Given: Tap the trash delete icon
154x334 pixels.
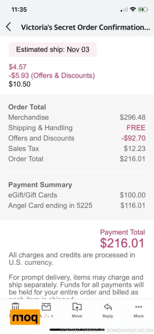Looking at the screenshot, I should [15, 306].
